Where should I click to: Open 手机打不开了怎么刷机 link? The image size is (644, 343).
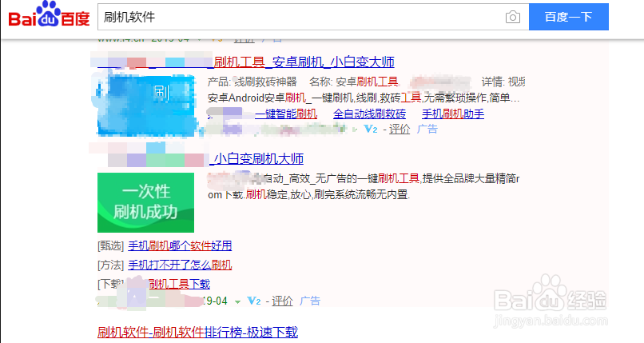(x=180, y=265)
